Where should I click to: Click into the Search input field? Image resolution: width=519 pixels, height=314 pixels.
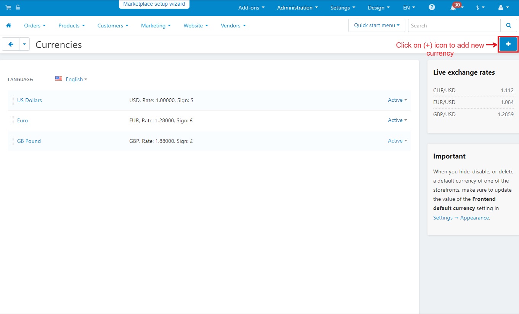[x=454, y=26]
